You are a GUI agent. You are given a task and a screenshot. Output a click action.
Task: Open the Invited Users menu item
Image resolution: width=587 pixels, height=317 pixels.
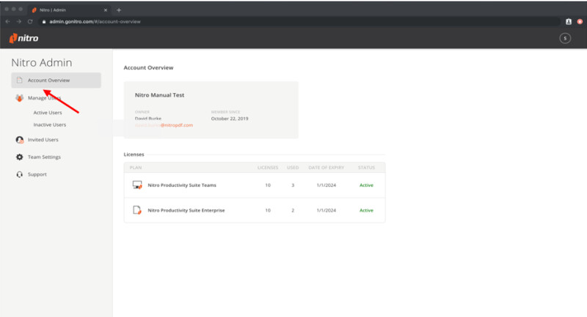point(43,140)
